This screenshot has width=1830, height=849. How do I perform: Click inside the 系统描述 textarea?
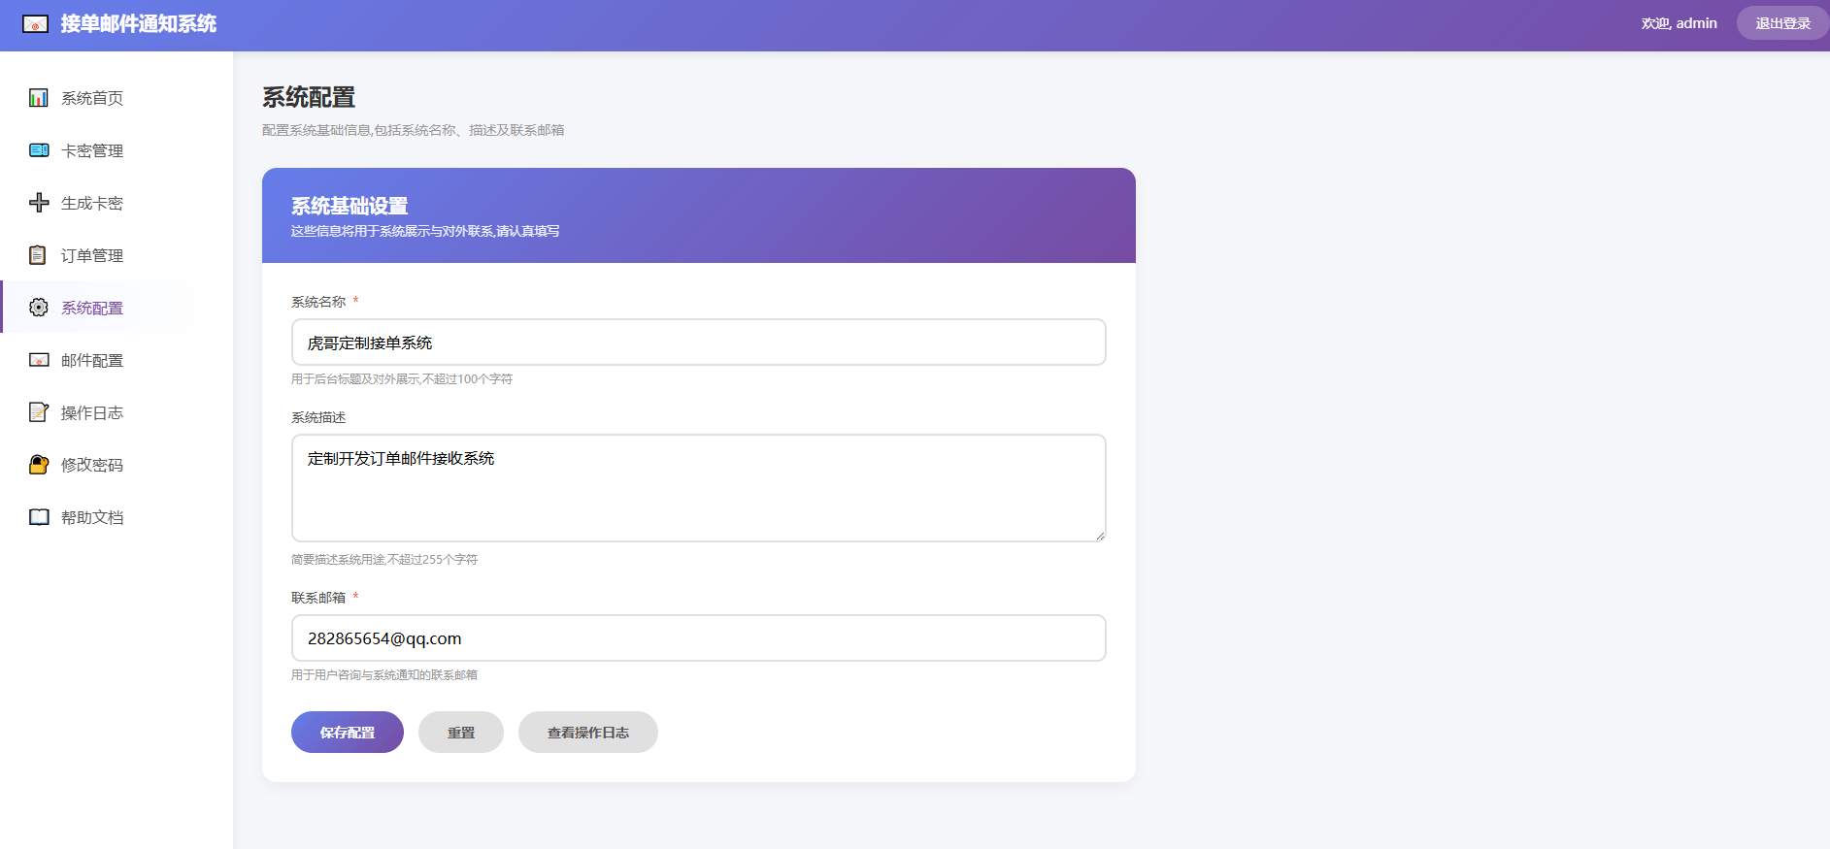tap(699, 488)
